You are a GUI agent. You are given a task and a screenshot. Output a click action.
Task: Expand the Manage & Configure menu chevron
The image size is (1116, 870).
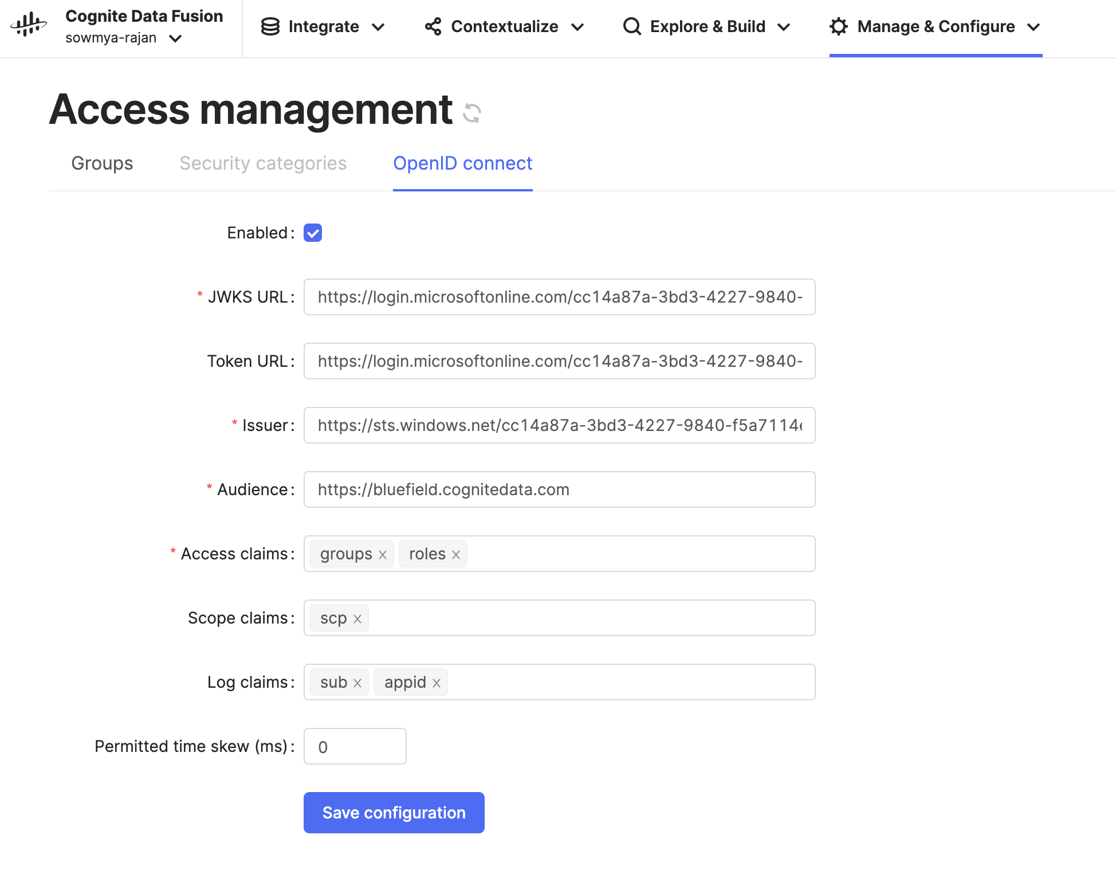pyautogui.click(x=1034, y=27)
